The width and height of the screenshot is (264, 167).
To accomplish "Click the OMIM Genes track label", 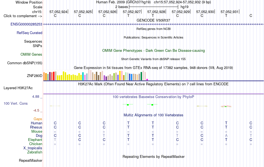I will tap(31, 54).
